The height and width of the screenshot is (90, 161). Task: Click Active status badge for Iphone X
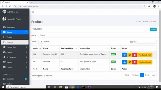coord(113,62)
